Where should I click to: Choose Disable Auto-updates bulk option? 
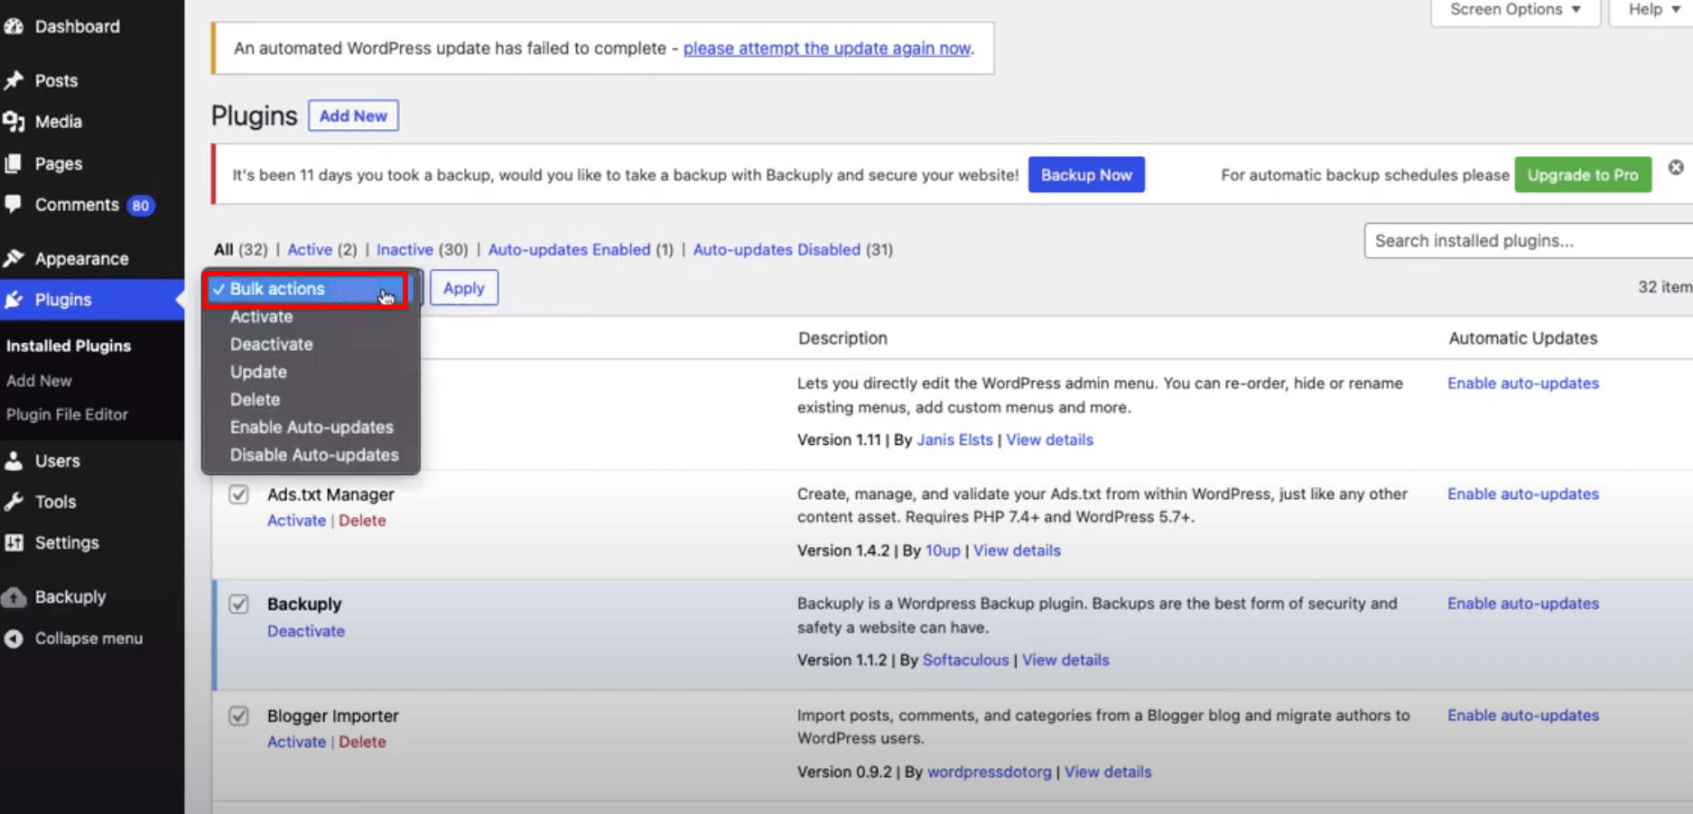(314, 455)
